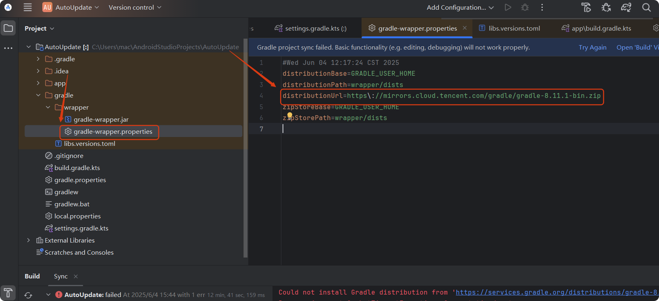This screenshot has width=659, height=301.
Task: Expand External Libraries node
Action: pyautogui.click(x=29, y=240)
